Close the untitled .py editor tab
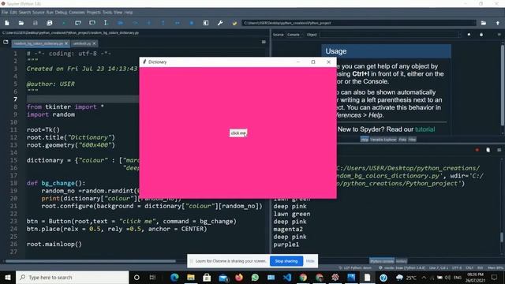 (x=95, y=43)
